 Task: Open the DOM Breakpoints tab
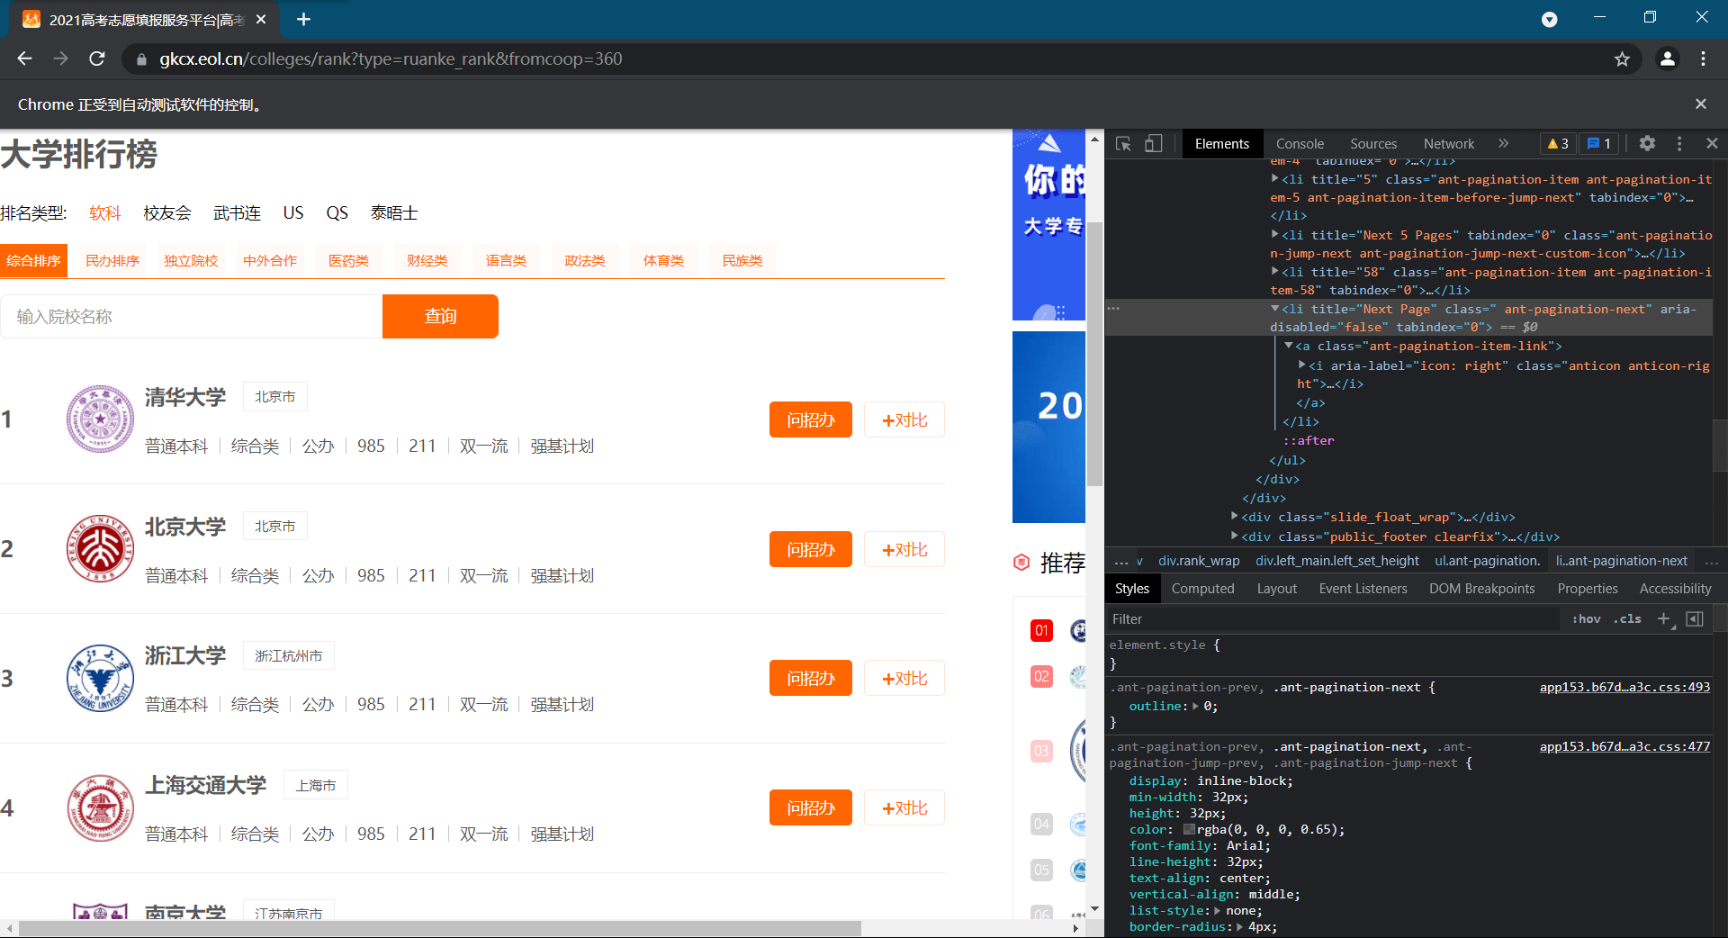click(1481, 589)
